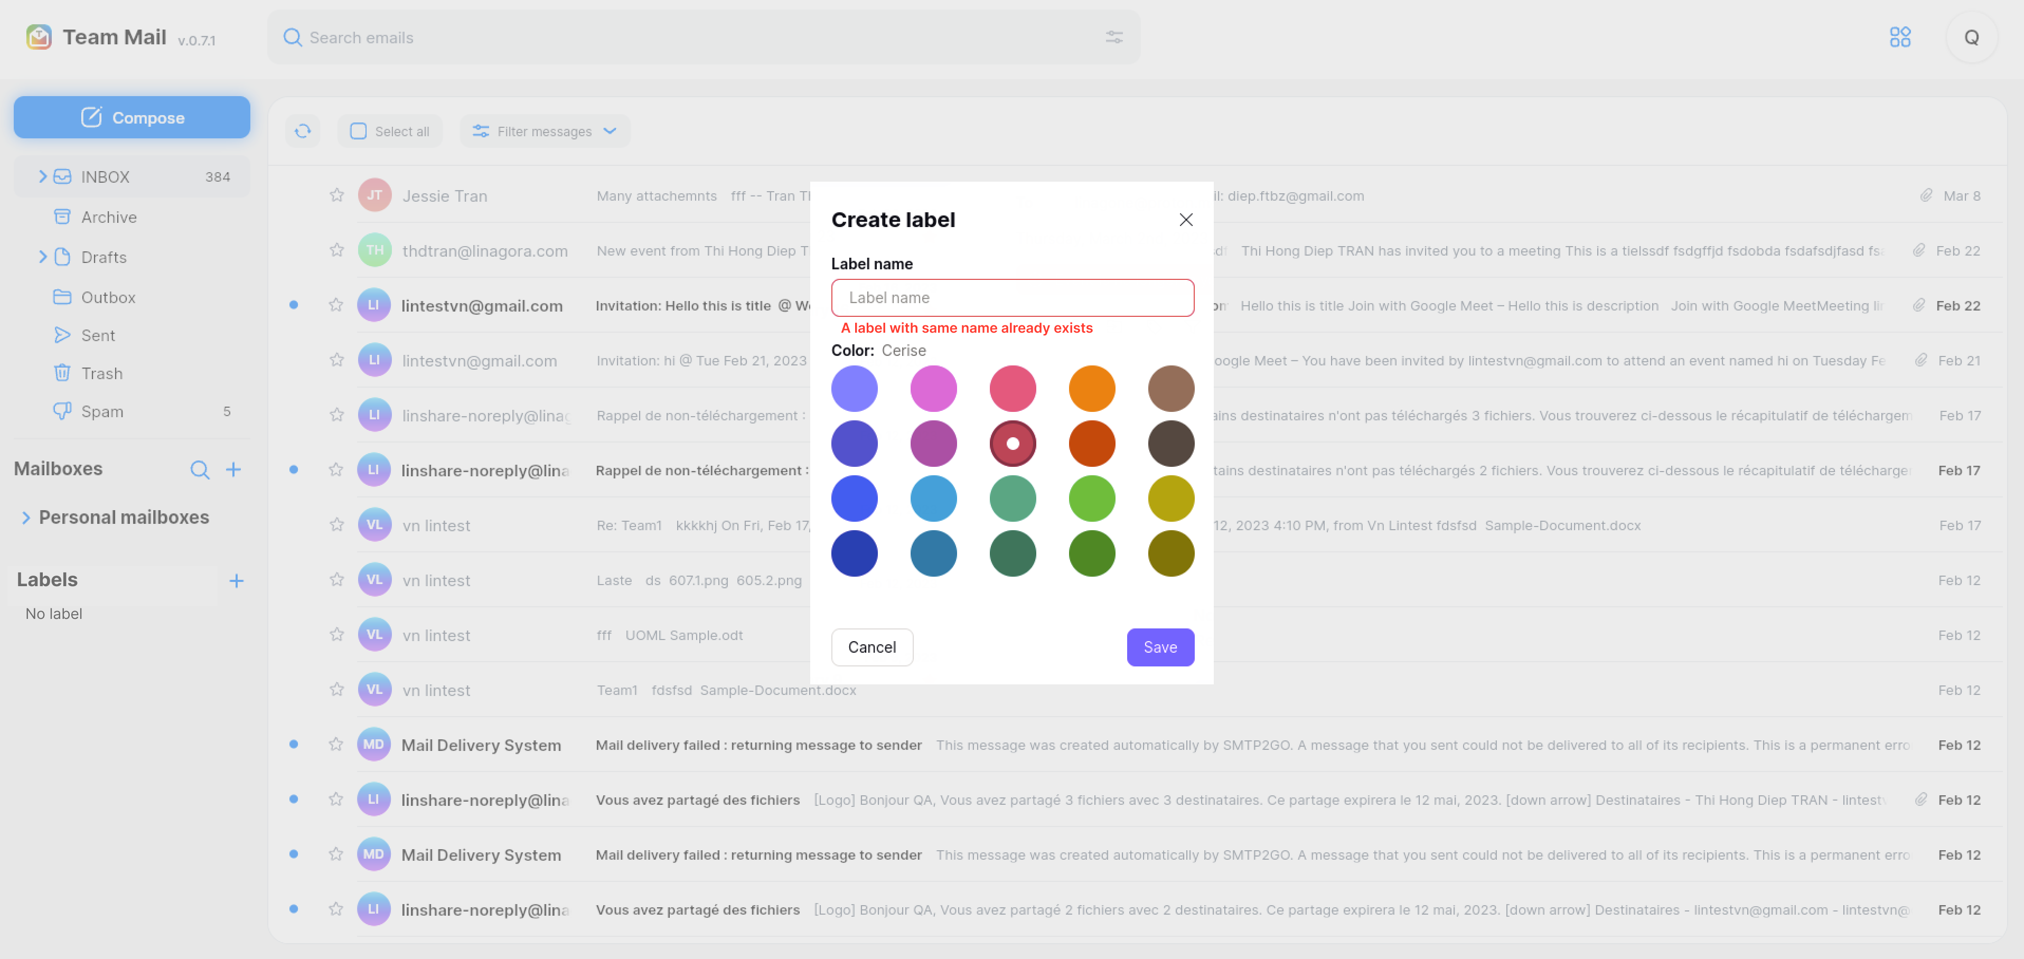Viewport: 2024px width, 959px height.
Task: Select the light blue color swatch
Action: [x=933, y=499]
